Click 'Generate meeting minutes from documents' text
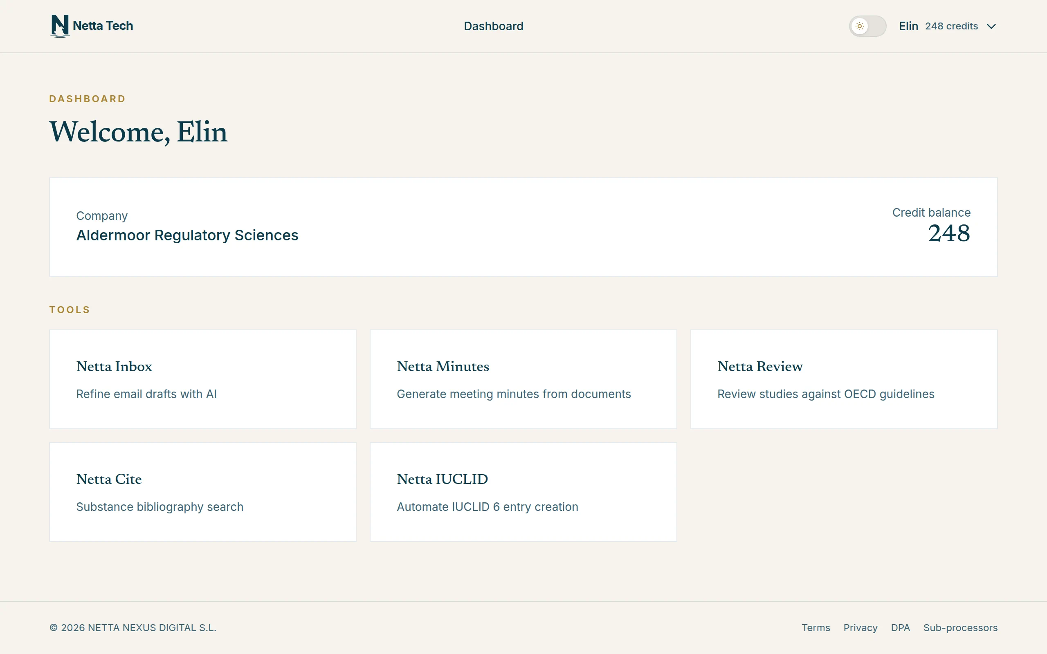The image size is (1047, 654). [x=514, y=394]
